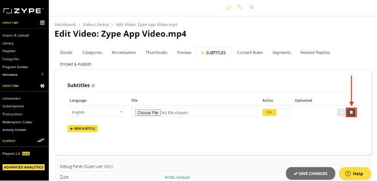Click the Playout stacked bars icon
This screenshot has height=181, width=377.
41,140
